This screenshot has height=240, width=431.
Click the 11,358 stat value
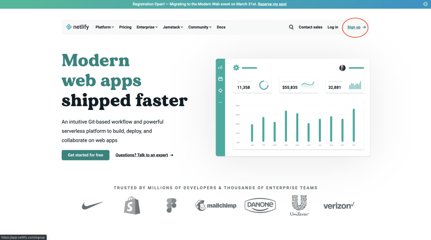coord(243,87)
